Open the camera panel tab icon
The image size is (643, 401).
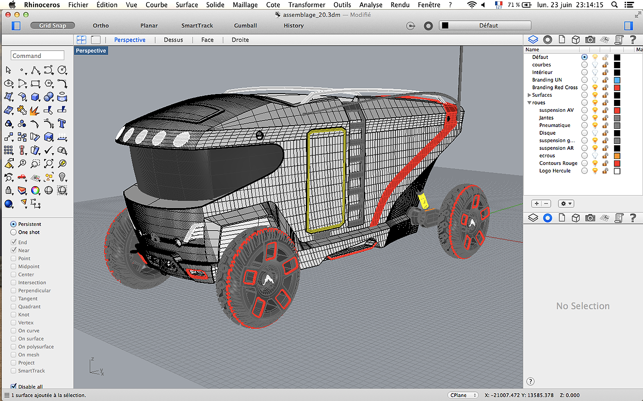(590, 40)
